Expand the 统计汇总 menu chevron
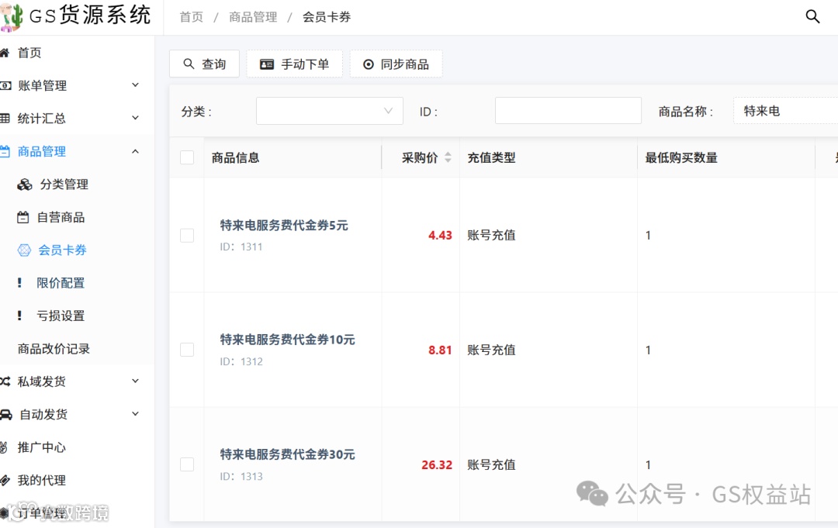The image size is (838, 528). tap(135, 118)
